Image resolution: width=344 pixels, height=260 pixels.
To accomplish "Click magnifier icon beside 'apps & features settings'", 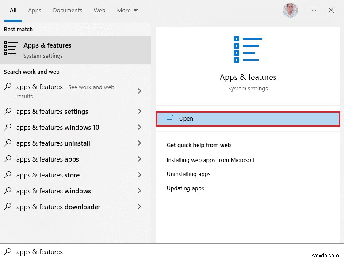I will (x=8, y=111).
